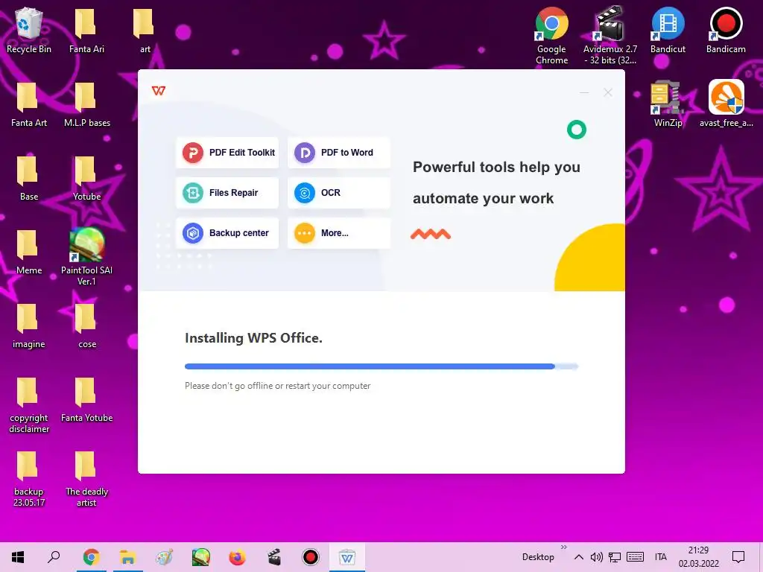Viewport: 763px width, 572px height.
Task: Select the copyright disclaimer folder
Action: 29,404
